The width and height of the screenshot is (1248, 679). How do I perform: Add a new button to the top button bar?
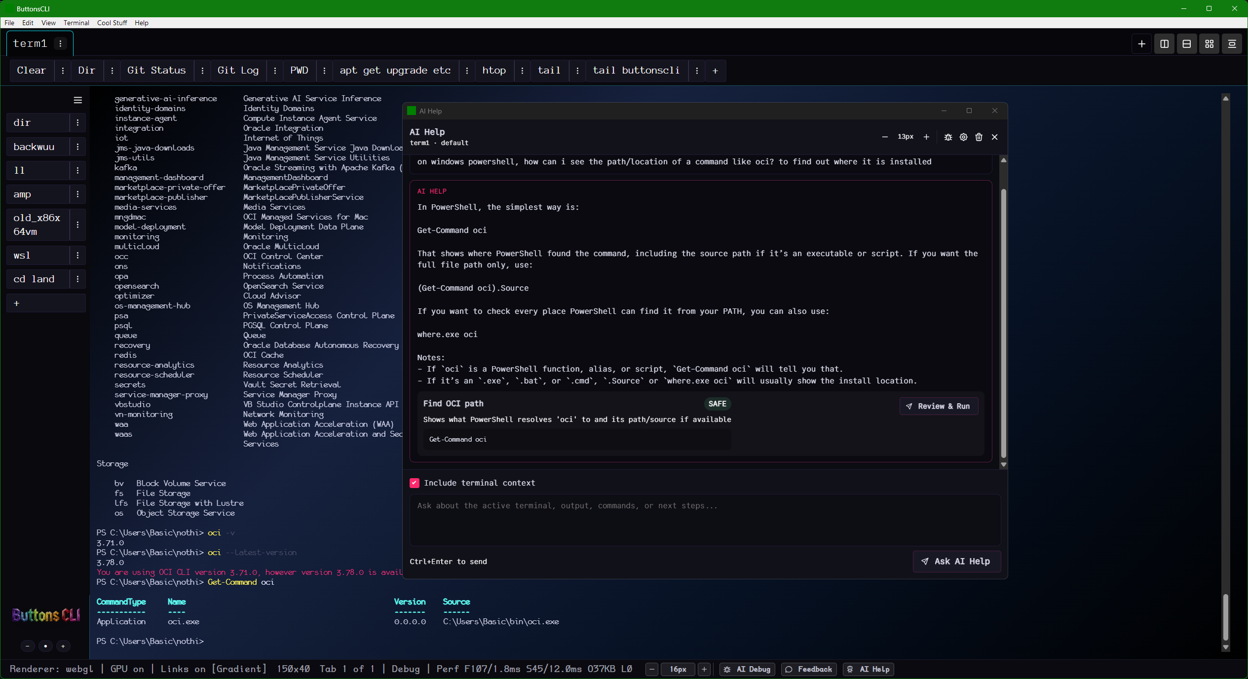(715, 71)
